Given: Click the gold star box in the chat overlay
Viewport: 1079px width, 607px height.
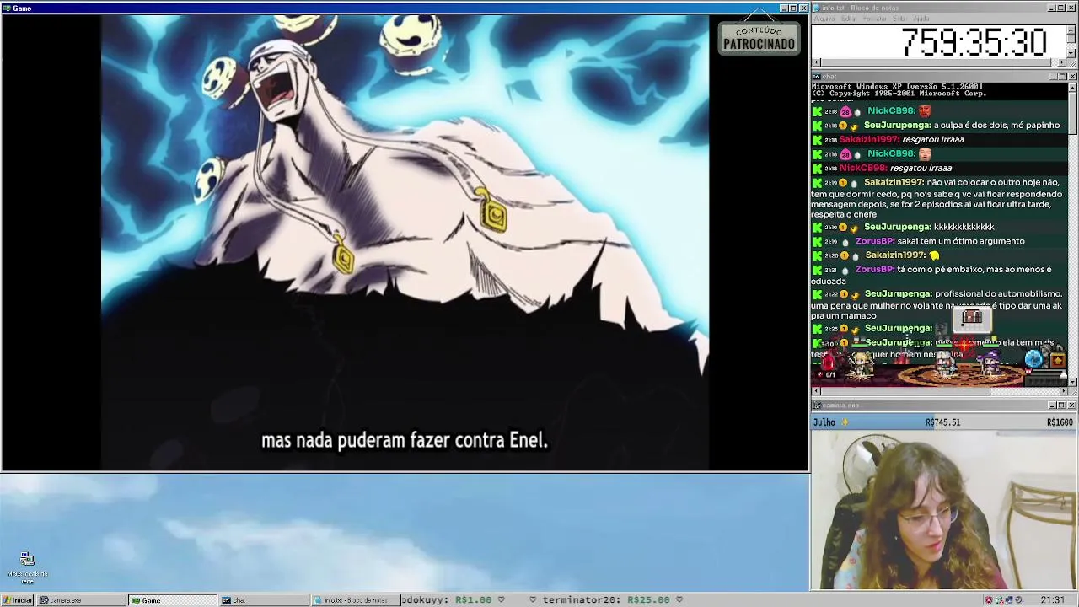Looking at the screenshot, I should pos(1058,360).
